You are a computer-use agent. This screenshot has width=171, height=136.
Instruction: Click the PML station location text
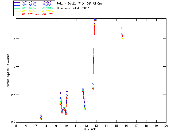click(x=79, y=3)
